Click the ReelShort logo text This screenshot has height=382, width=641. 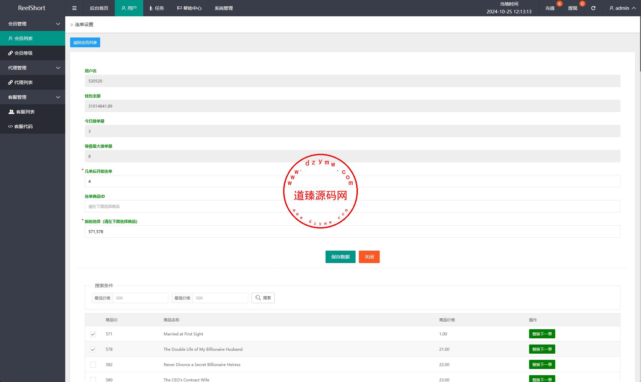(x=32, y=8)
